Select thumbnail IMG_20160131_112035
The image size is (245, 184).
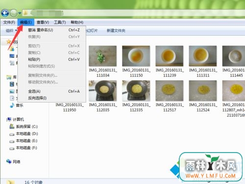pyautogui.click(x=103, y=91)
